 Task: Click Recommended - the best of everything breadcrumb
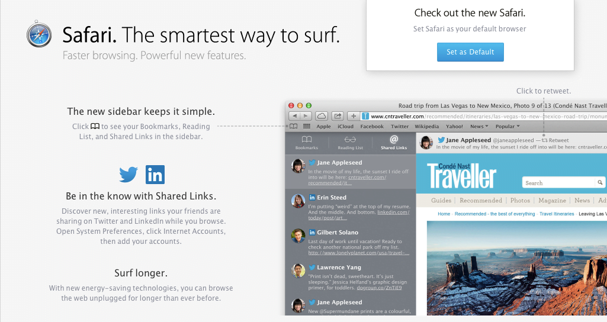[494, 214]
